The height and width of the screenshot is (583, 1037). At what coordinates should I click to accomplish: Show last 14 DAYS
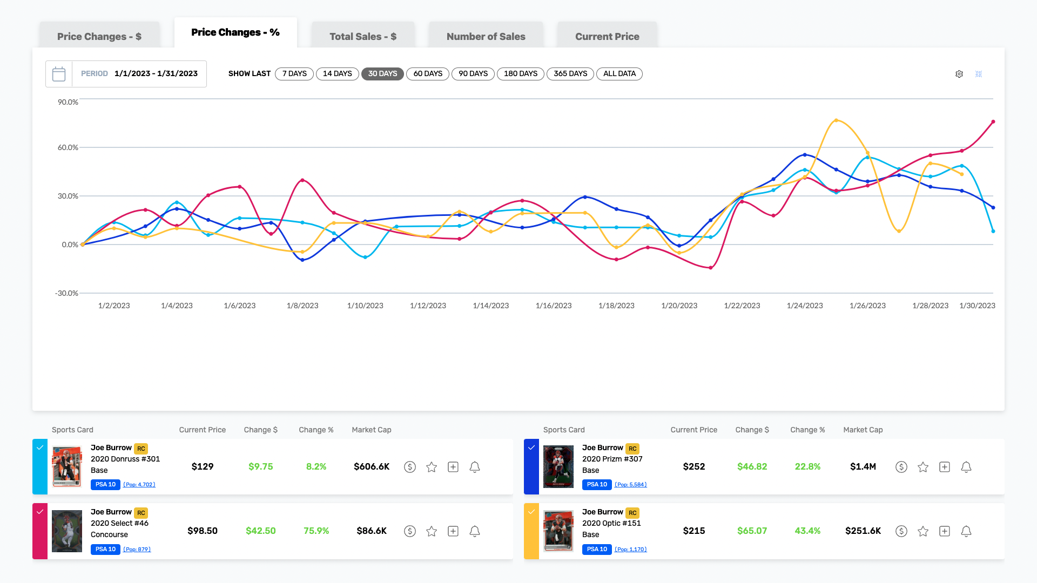tap(338, 74)
